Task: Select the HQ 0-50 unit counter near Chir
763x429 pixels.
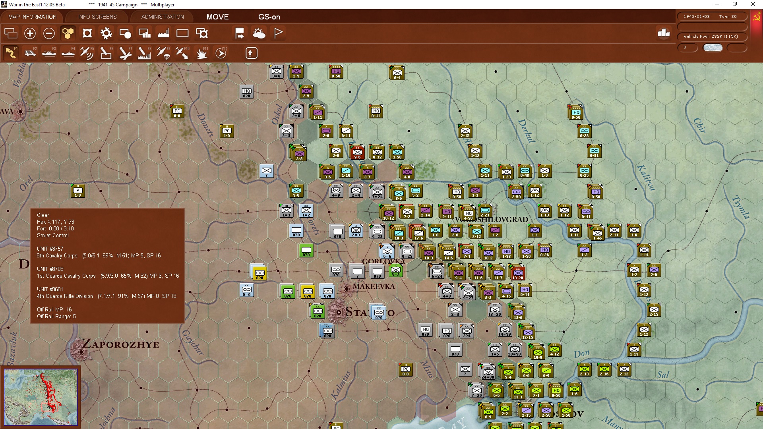Action: click(576, 113)
